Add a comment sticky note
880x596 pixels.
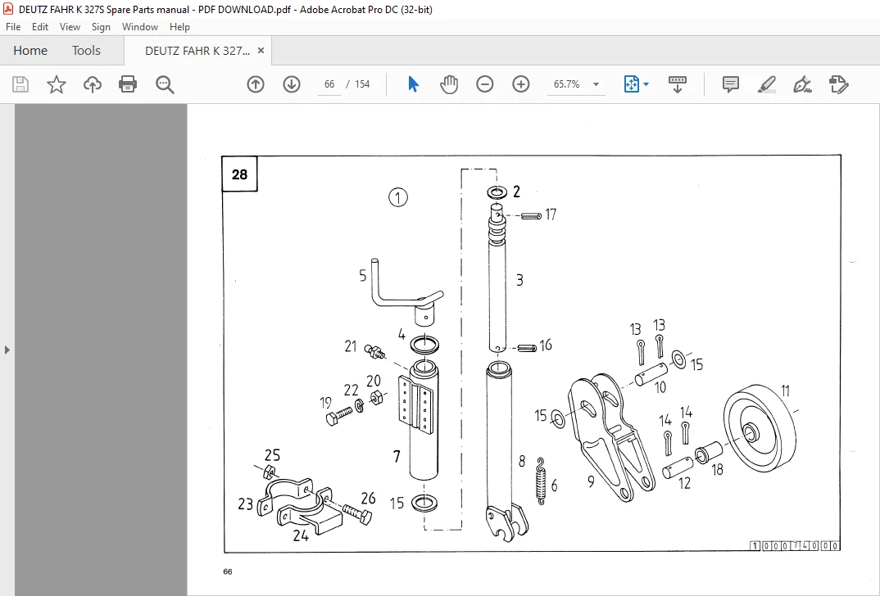pyautogui.click(x=730, y=84)
